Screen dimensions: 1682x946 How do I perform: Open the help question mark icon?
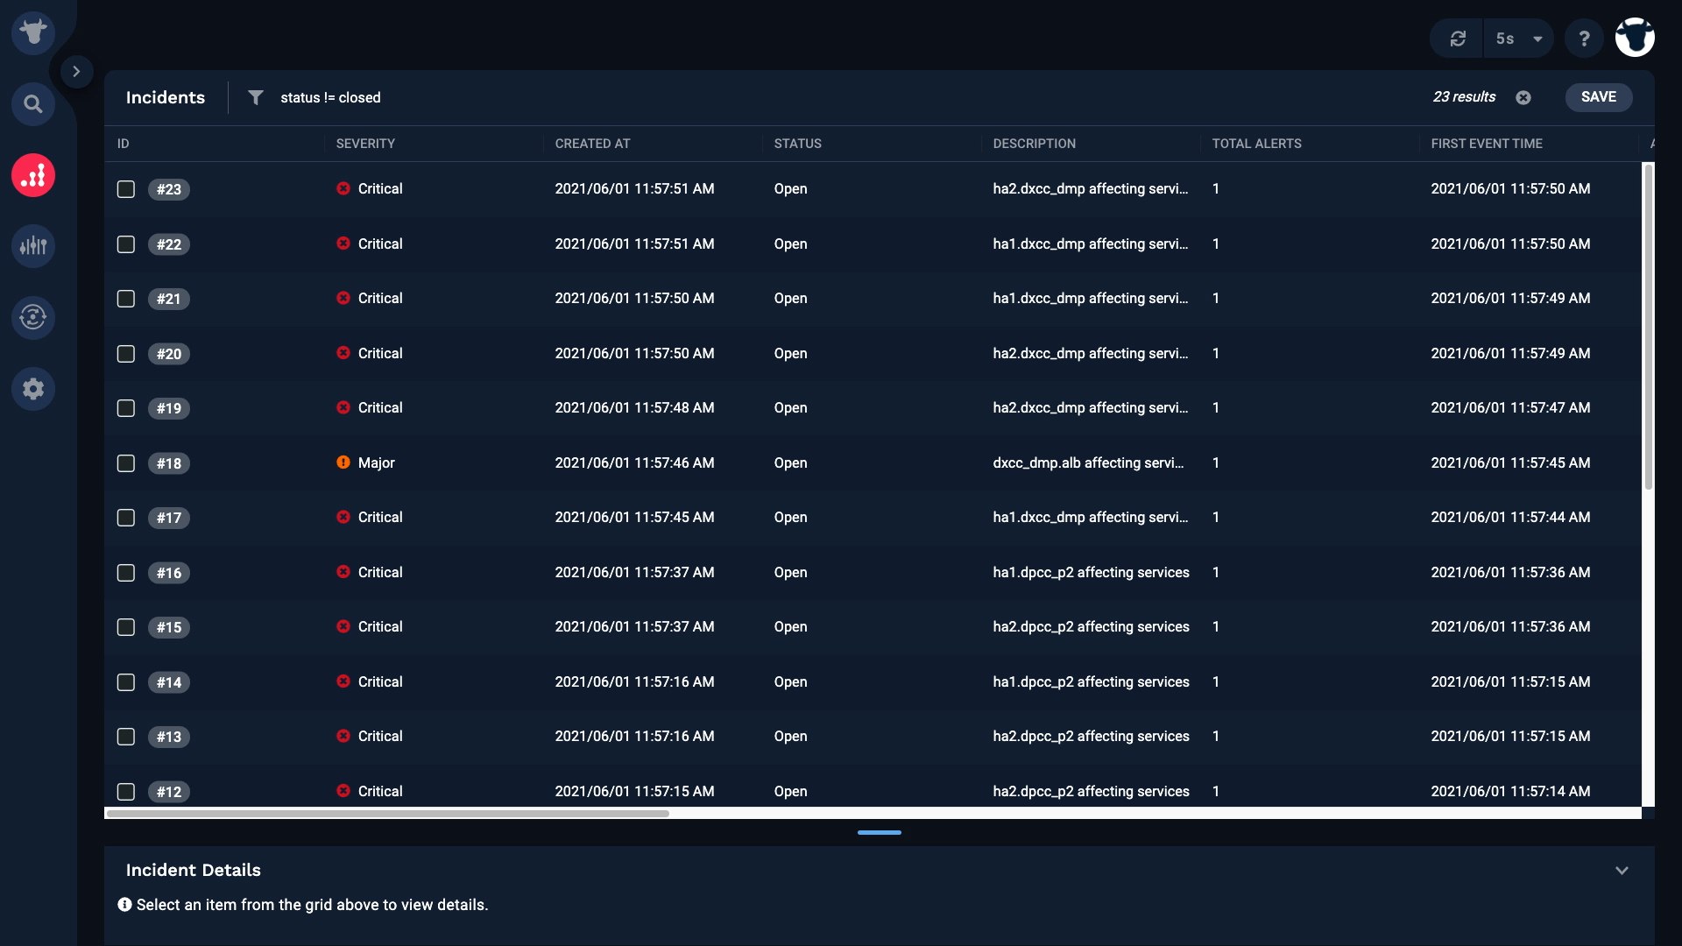1584,39
